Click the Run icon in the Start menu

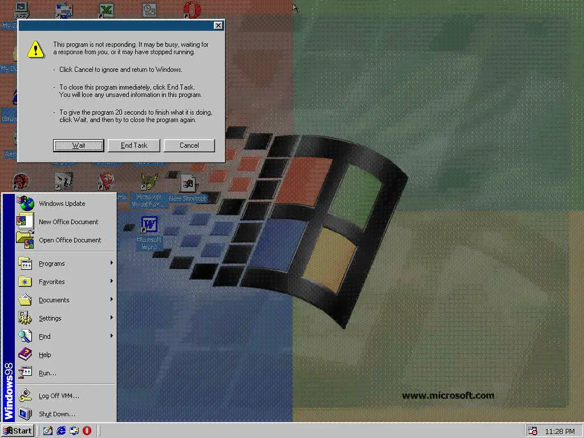(25, 372)
